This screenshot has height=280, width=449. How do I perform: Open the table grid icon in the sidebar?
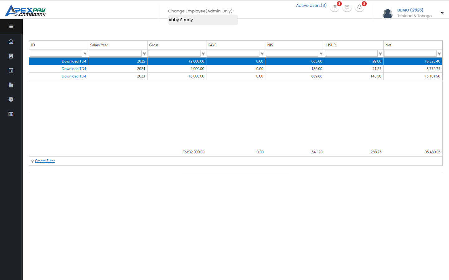(11, 114)
